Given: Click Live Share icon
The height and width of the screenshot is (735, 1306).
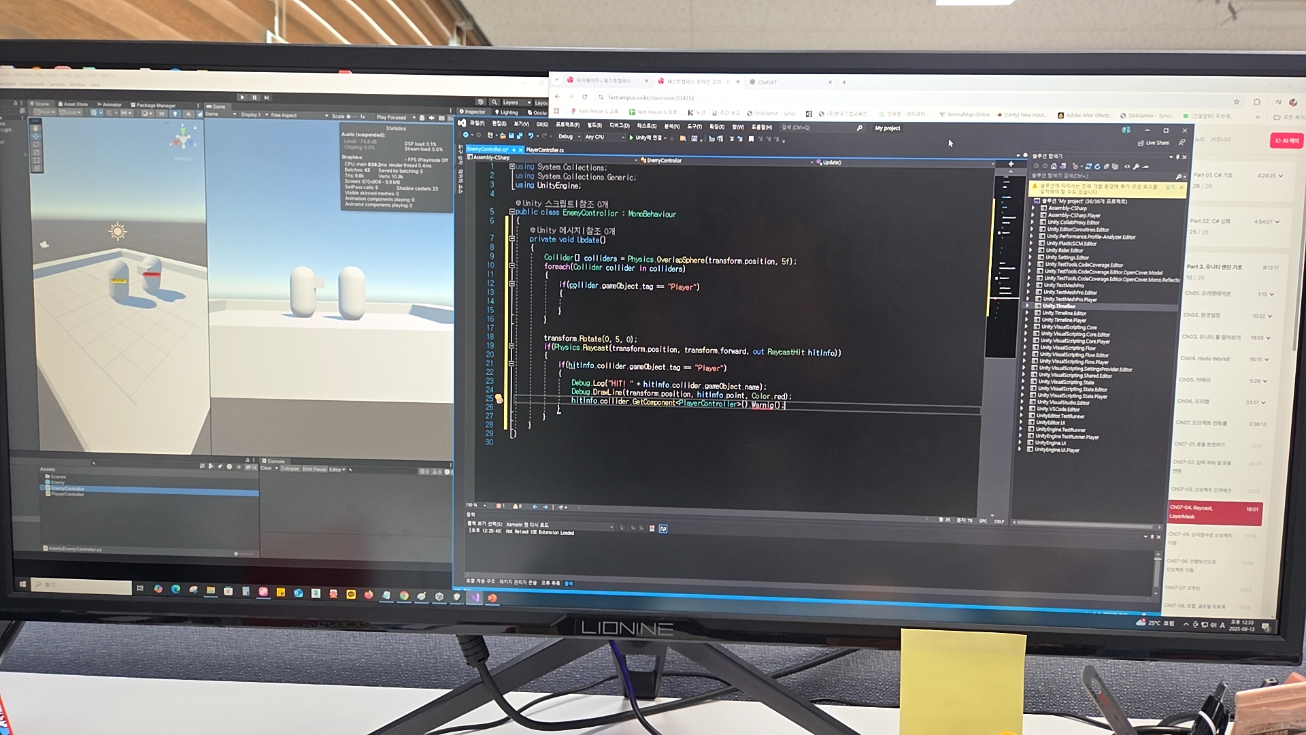Looking at the screenshot, I should [1141, 143].
